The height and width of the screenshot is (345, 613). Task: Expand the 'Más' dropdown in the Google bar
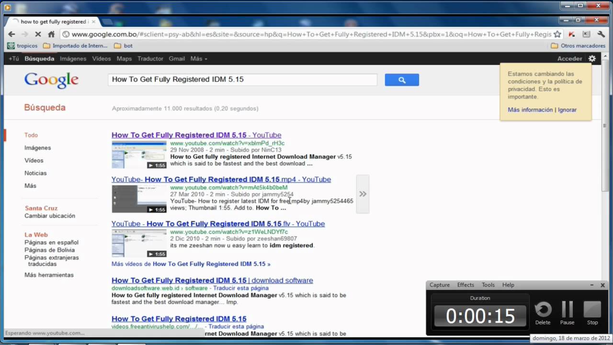click(x=199, y=58)
